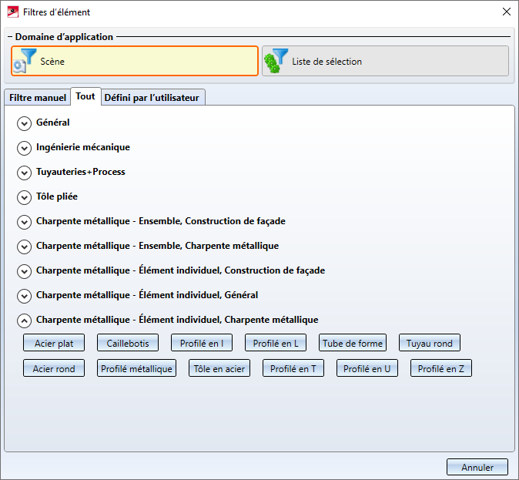Pick the Acier rond filter

tap(54, 368)
